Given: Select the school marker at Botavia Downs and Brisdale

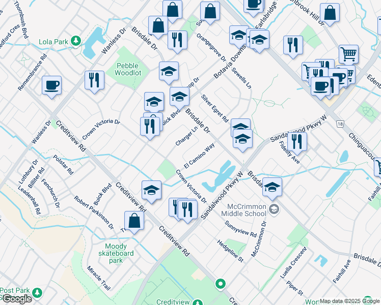Looking at the screenshot, I should (x=180, y=98).
